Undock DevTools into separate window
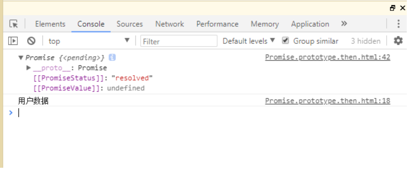Screen dimensions: 408x173 (392, 8)
